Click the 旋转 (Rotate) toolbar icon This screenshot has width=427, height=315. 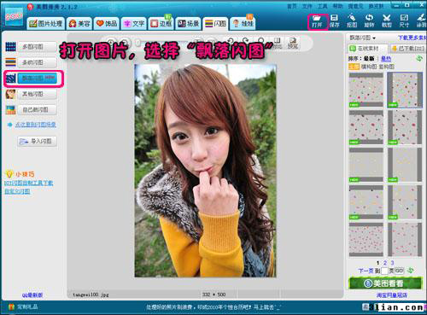pyautogui.click(x=369, y=21)
